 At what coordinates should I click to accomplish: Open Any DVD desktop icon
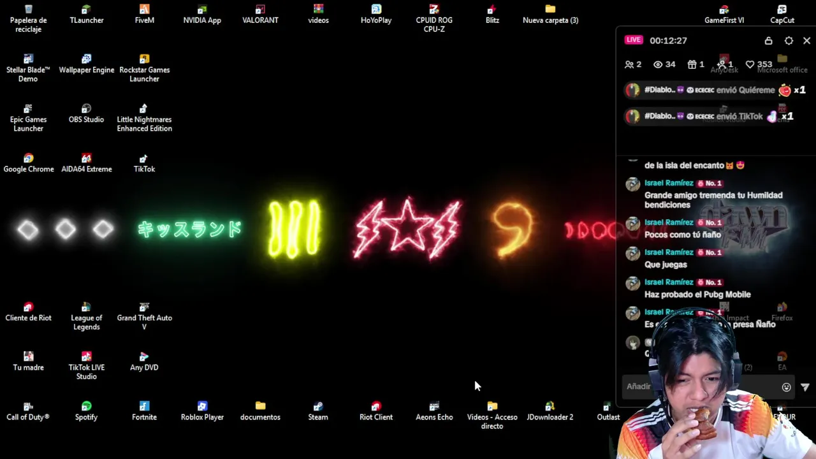(144, 361)
